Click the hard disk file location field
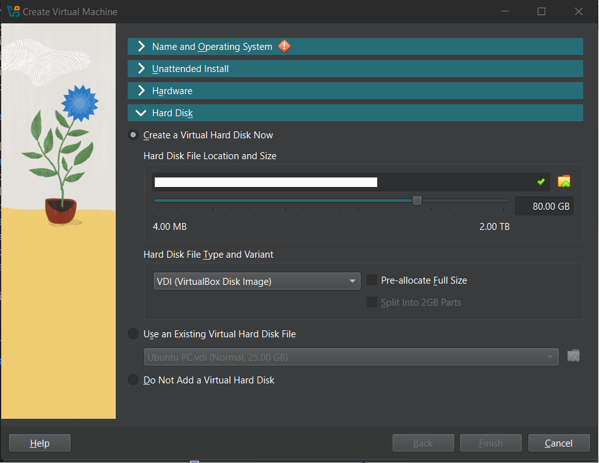 click(351, 182)
